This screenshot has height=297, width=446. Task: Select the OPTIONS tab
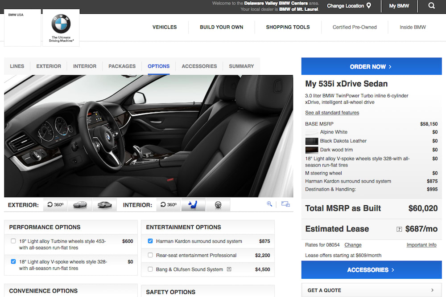159,66
